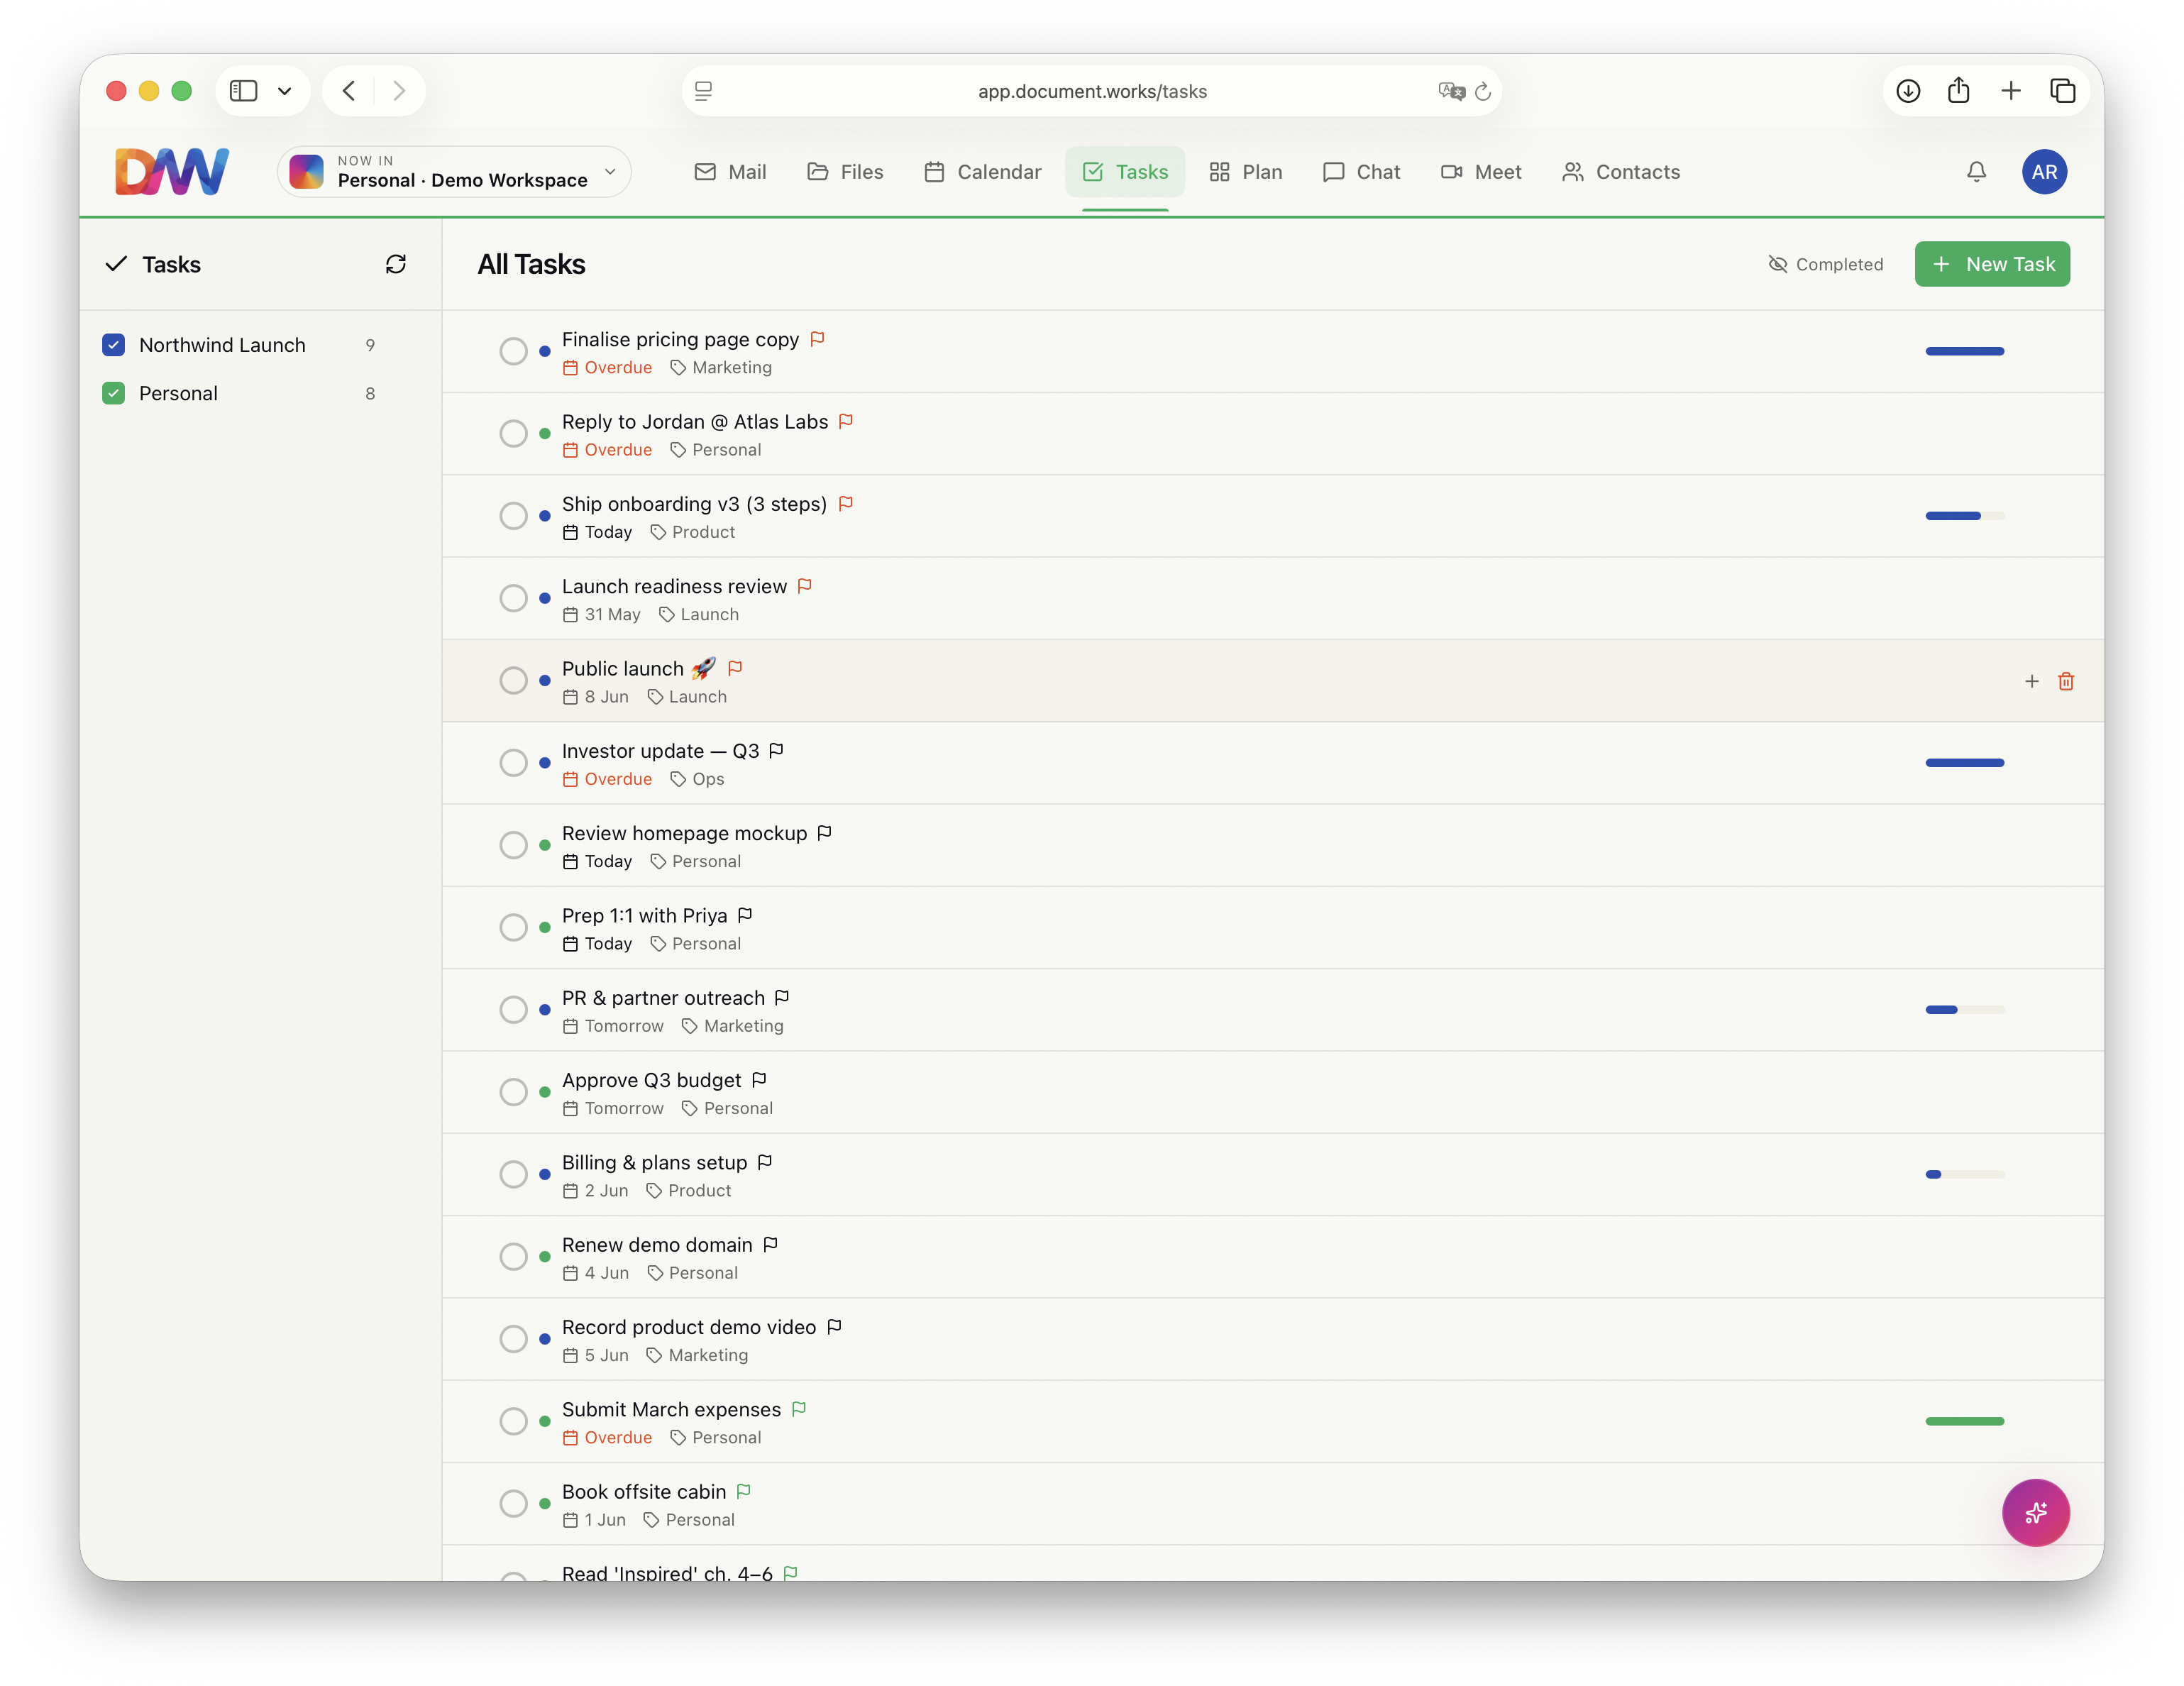2184x1686 pixels.
Task: Open the PR & partner outreach task
Action: click(x=1273, y=1010)
